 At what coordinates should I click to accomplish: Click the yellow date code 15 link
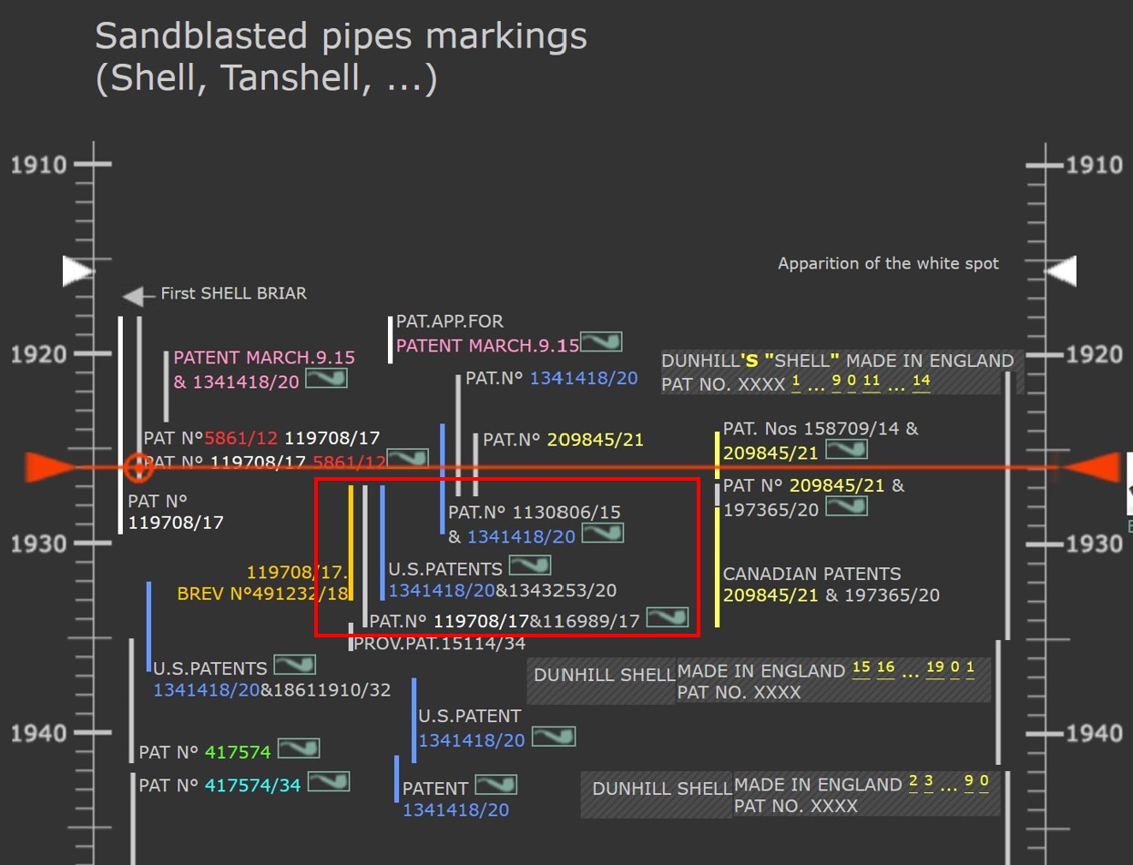click(x=861, y=668)
